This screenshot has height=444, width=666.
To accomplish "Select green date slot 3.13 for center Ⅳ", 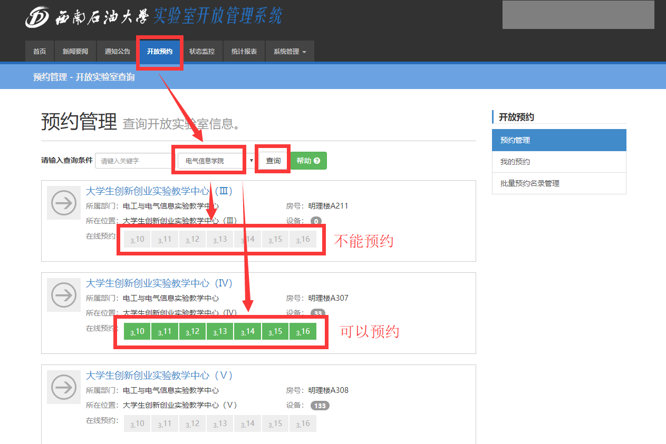I will point(220,331).
